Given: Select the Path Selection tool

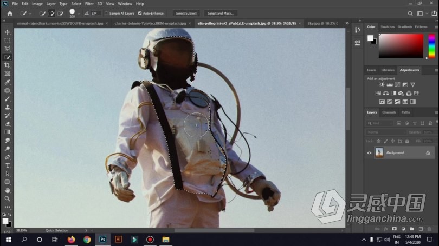Looking at the screenshot, I should pos(8,174).
